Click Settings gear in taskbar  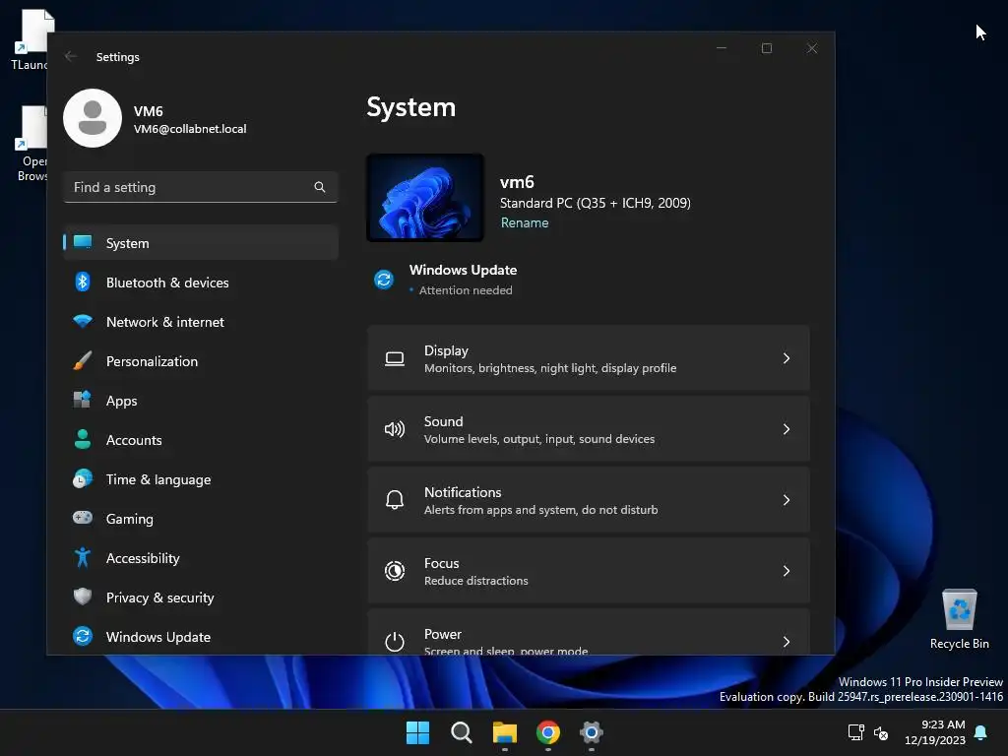point(591,732)
